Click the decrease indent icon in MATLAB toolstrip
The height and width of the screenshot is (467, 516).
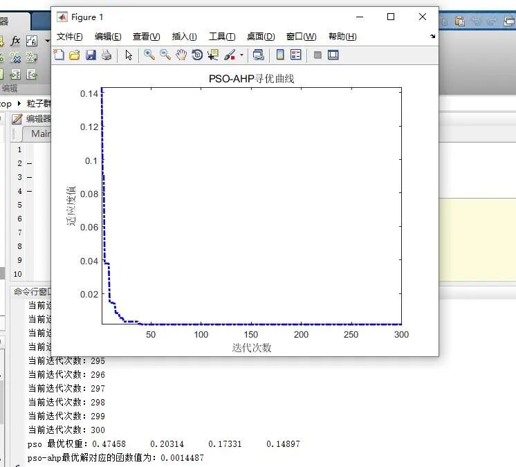(x=32, y=75)
